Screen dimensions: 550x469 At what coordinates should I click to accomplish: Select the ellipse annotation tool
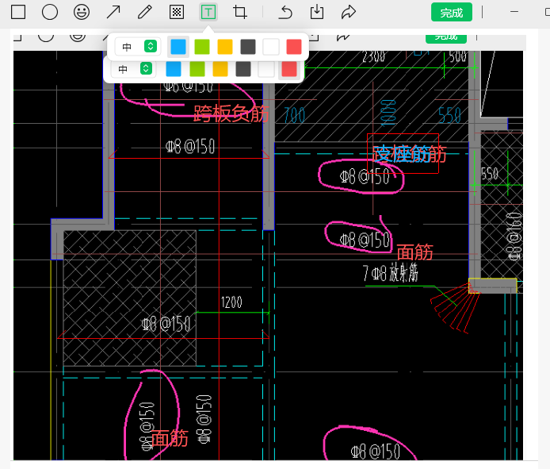point(50,12)
